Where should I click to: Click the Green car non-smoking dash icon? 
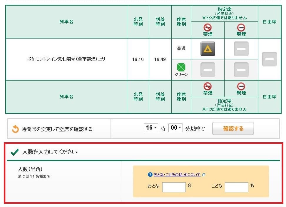coord(208,70)
